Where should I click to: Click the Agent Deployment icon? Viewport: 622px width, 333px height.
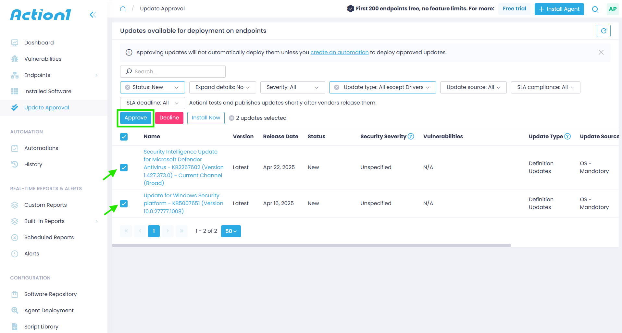tap(15, 310)
